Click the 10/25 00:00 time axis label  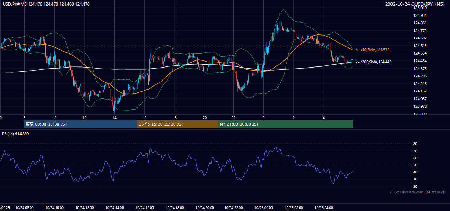(x=264, y=208)
